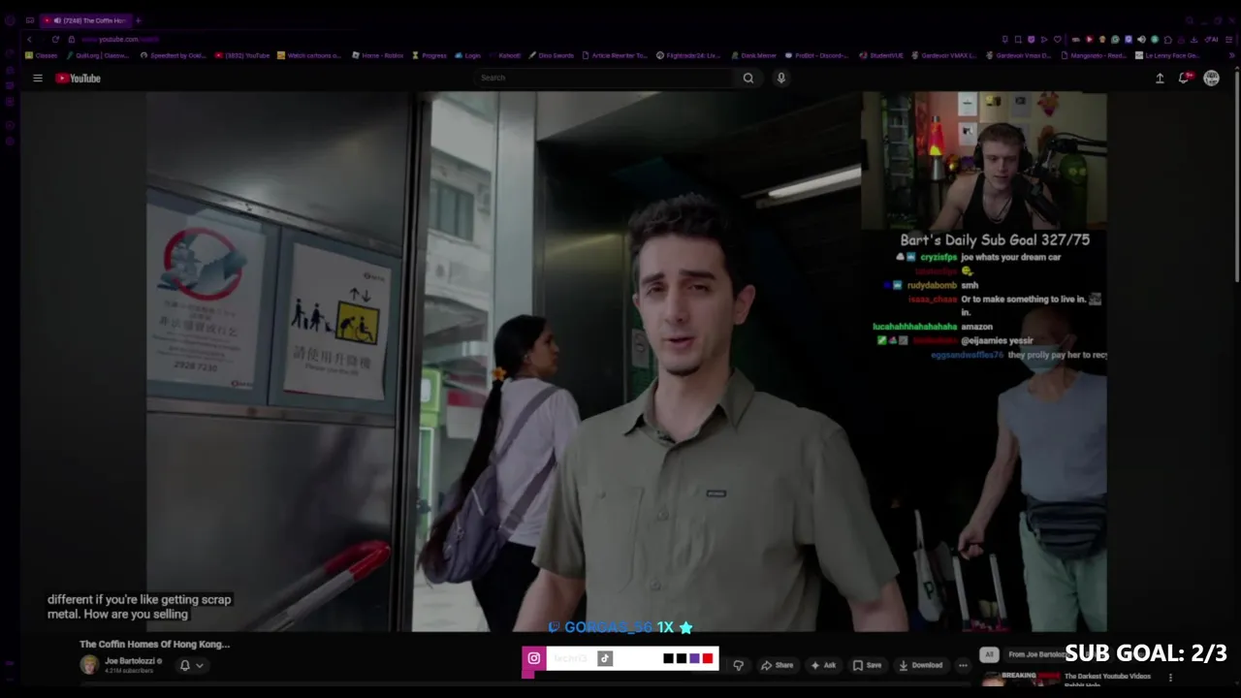The width and height of the screenshot is (1241, 698).
Task: Click the Instagram icon in overlay bar
Action: (533, 658)
